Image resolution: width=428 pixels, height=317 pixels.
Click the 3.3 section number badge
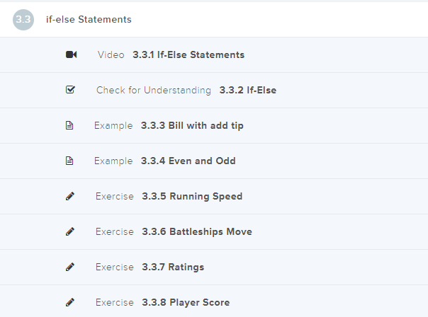[23, 20]
